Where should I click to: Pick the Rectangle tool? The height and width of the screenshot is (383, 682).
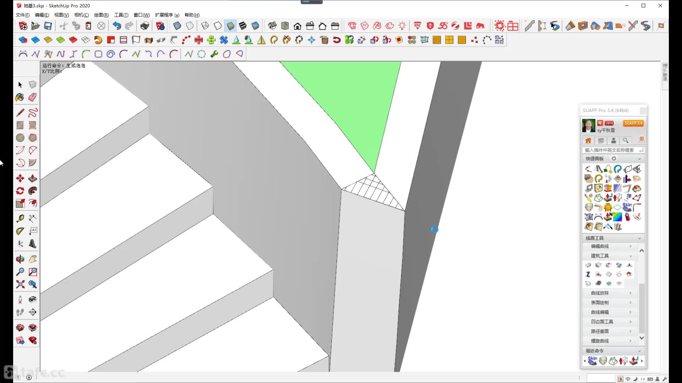pyautogui.click(x=20, y=125)
